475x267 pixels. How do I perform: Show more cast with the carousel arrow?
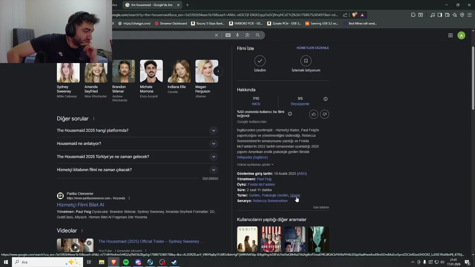point(218,71)
